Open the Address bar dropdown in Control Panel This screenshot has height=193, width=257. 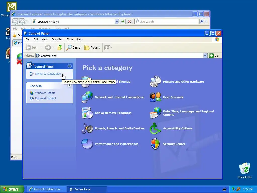tap(205, 56)
